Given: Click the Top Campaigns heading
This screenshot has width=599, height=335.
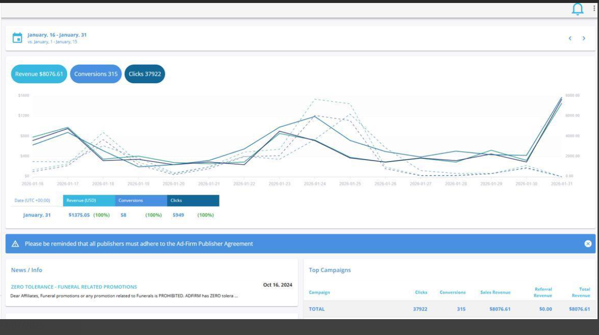Looking at the screenshot, I should (330, 270).
